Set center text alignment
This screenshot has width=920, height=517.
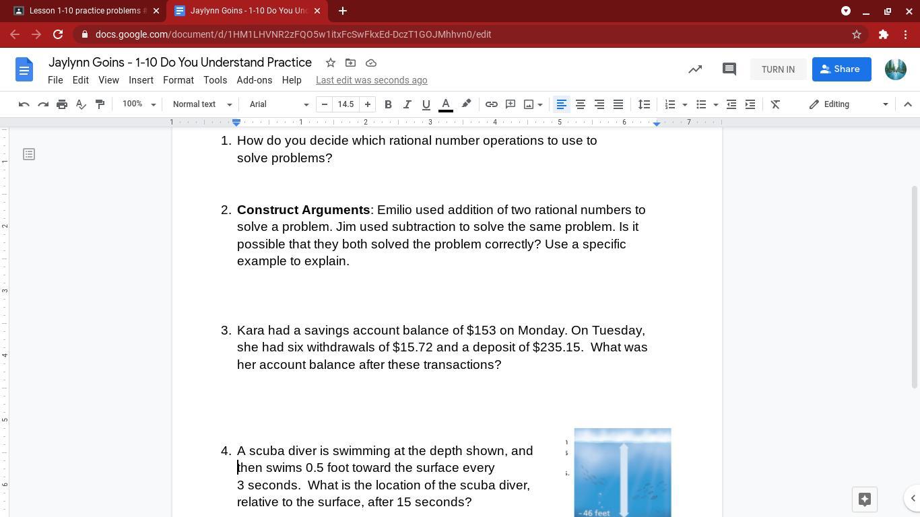tap(580, 104)
